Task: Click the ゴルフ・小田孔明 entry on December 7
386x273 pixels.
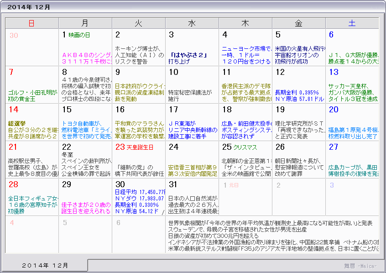Action: (33, 95)
